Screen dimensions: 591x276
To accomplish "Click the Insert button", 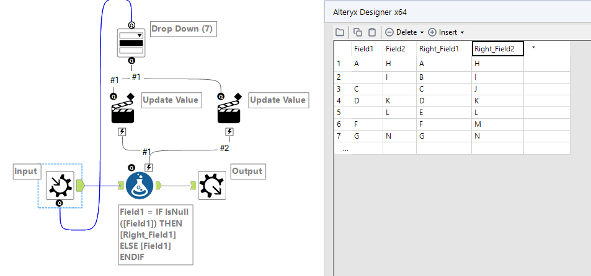I will tap(443, 32).
